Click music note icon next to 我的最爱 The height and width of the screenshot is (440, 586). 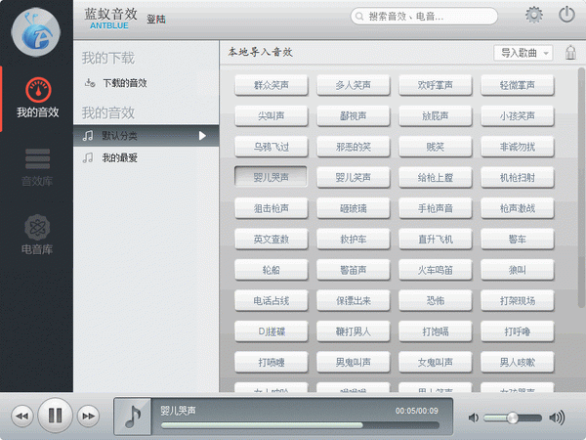[x=88, y=157]
